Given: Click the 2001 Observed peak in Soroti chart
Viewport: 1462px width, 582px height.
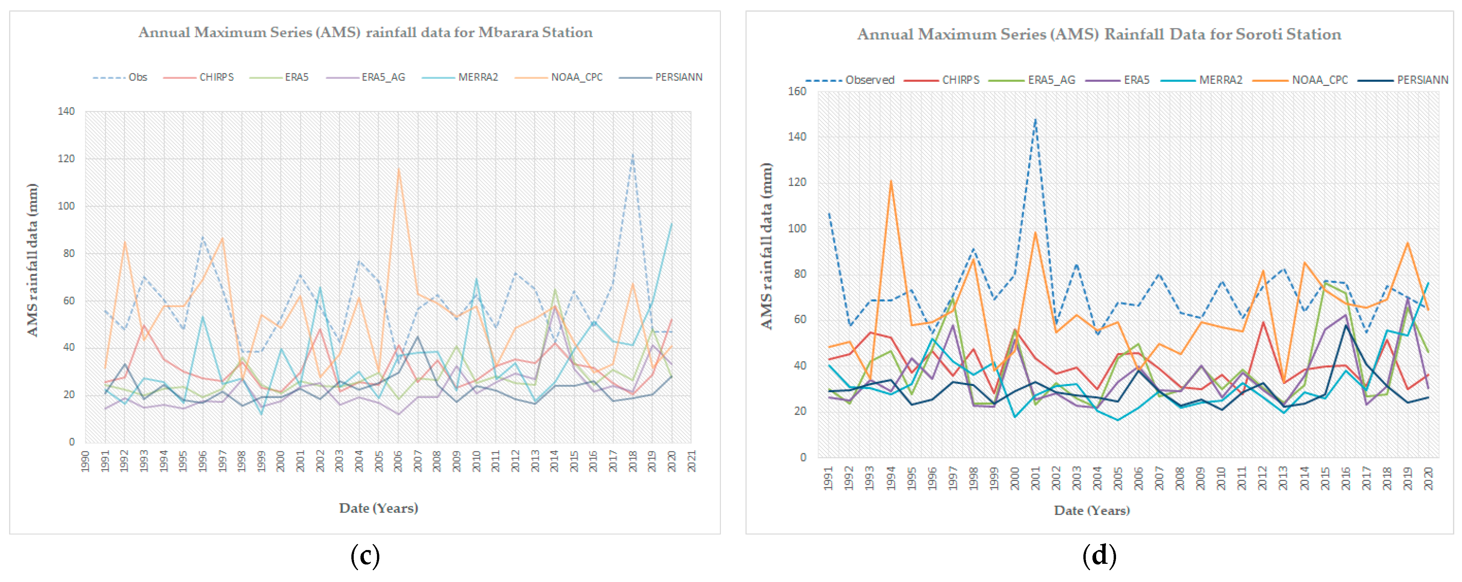Looking at the screenshot, I should tap(1035, 120).
